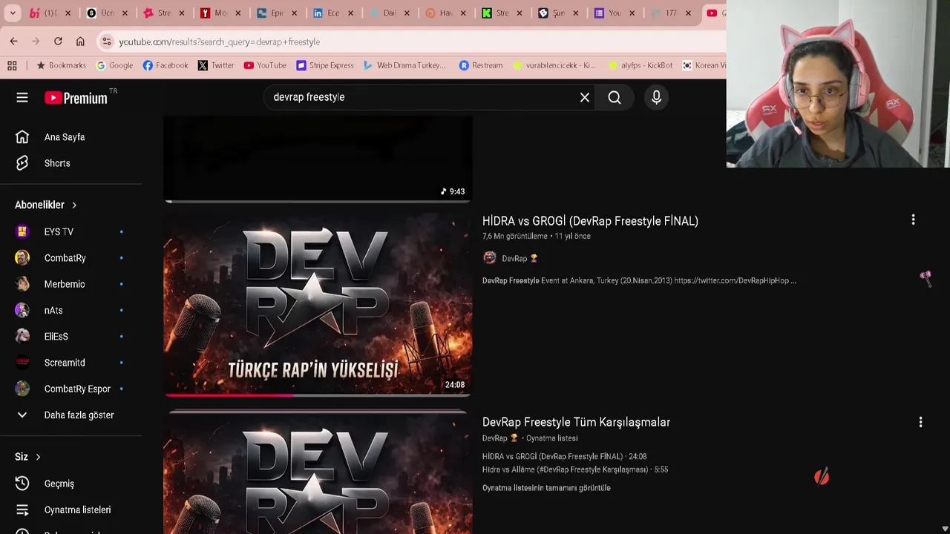Start voice search with the microphone icon
The image size is (950, 534).
pos(656,97)
